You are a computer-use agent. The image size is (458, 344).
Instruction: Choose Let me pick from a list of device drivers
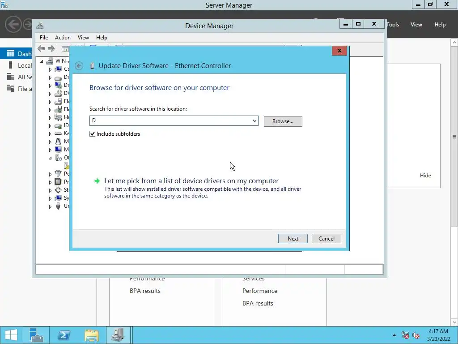[191, 181]
